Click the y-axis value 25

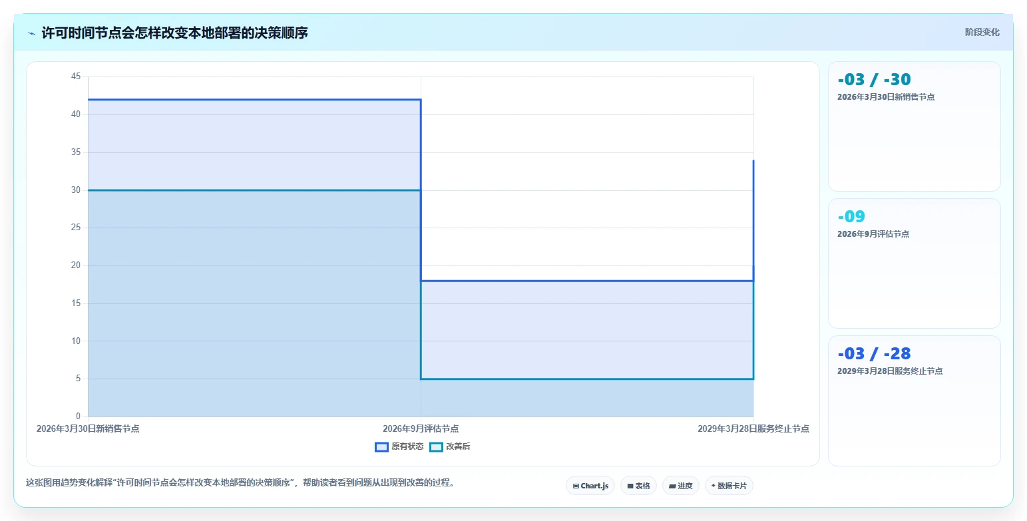pyautogui.click(x=75, y=228)
